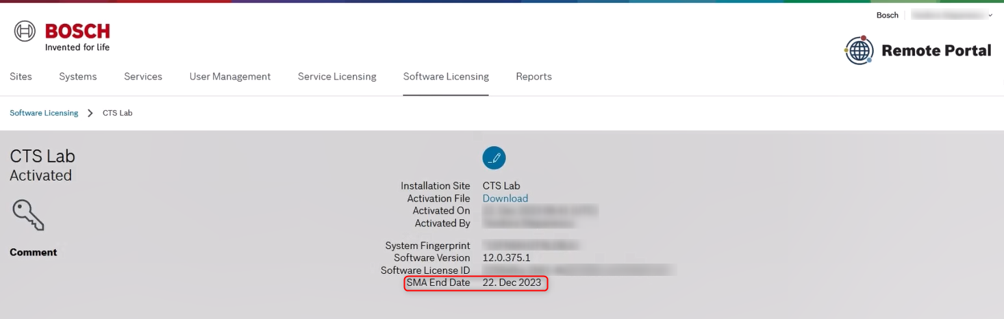Click the Remote Portal globe icon
Viewport: 1004px width, 319px height.
pyautogui.click(x=859, y=50)
